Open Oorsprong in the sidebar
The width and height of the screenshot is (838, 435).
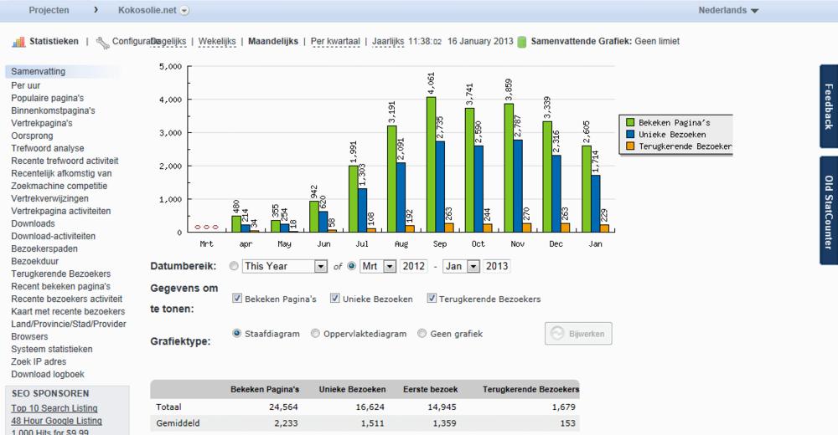pos(32,136)
